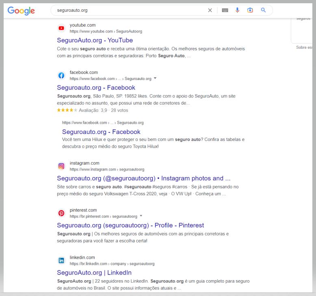Clear the search box with X icon
Screen dimensions: 316x296
pyautogui.click(x=210, y=10)
